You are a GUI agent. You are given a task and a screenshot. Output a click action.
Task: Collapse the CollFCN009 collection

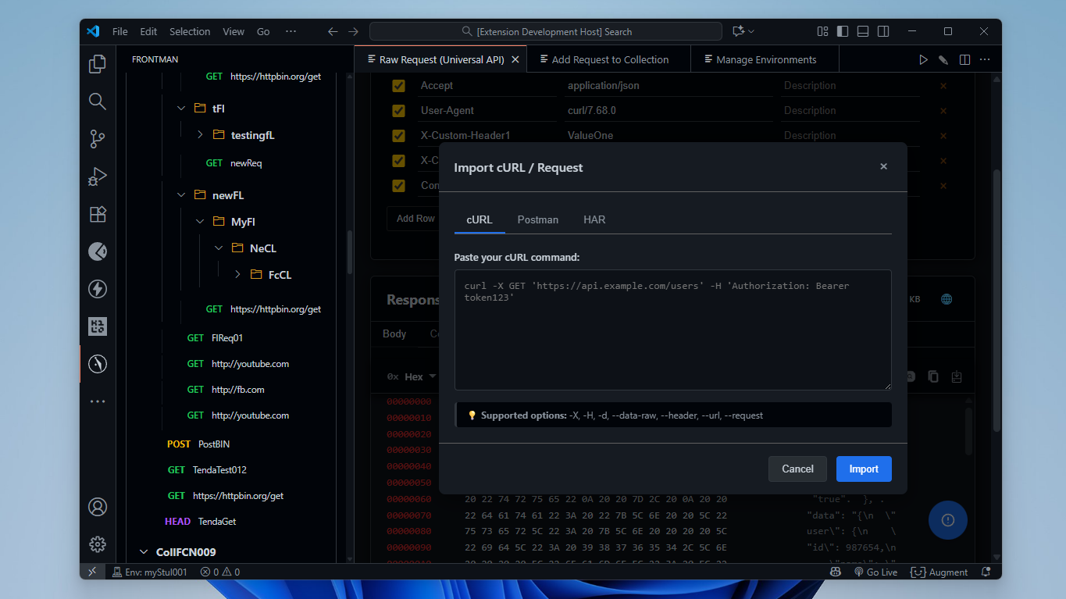click(143, 552)
